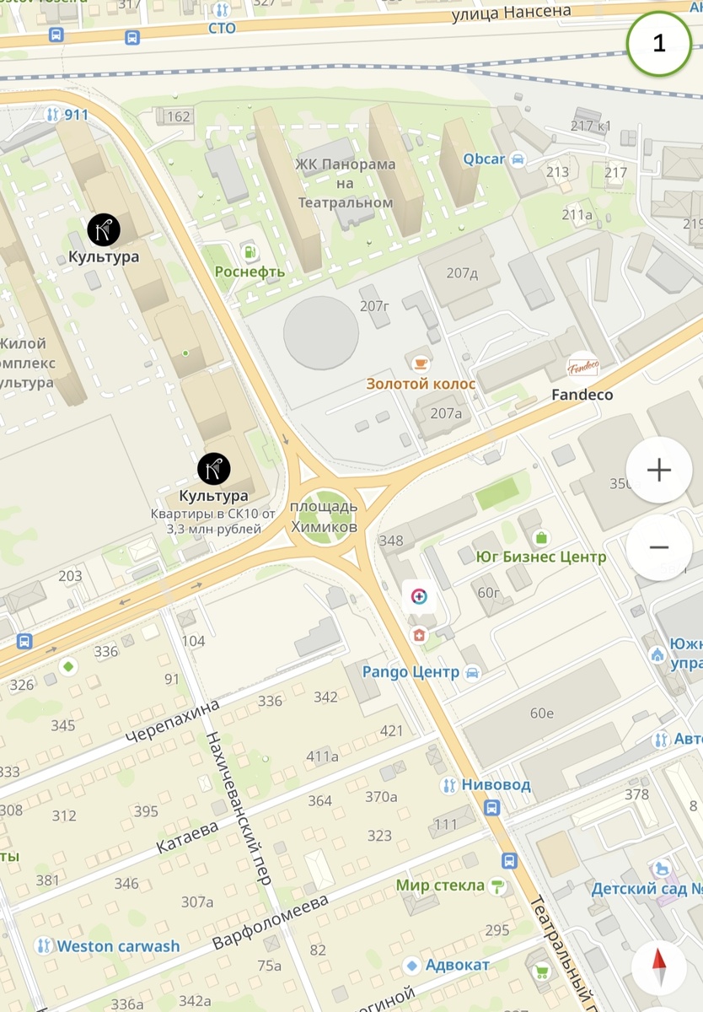Tap the bus stop icon below Нивовод
Viewport: 703px width, 1012px height.
(491, 807)
